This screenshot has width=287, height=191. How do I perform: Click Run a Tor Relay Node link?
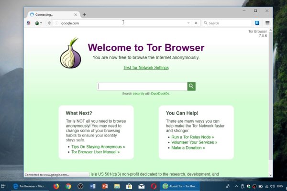click(x=192, y=137)
